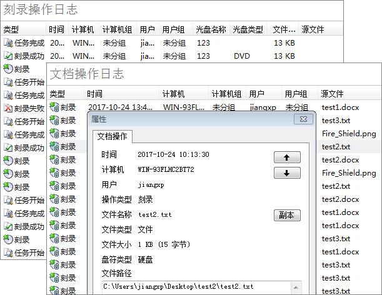382x295 pixels.
Task: Click the second 任务完成 icon in burn log
Action: (x=8, y=96)
